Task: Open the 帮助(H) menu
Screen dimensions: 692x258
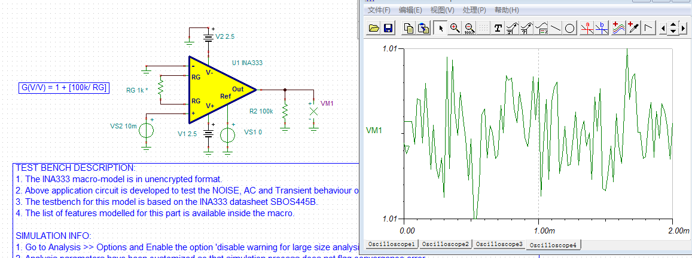Action: (x=507, y=10)
